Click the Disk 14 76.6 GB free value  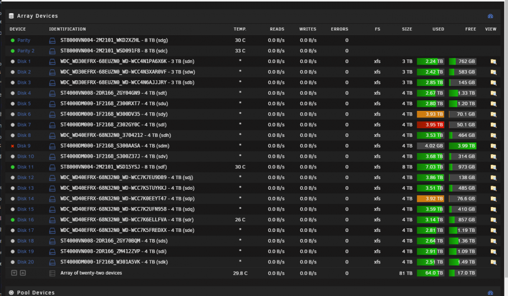click(466, 199)
